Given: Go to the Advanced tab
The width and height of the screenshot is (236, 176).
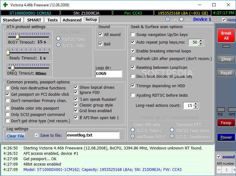Looking at the screenshot, I should pos(72,20).
